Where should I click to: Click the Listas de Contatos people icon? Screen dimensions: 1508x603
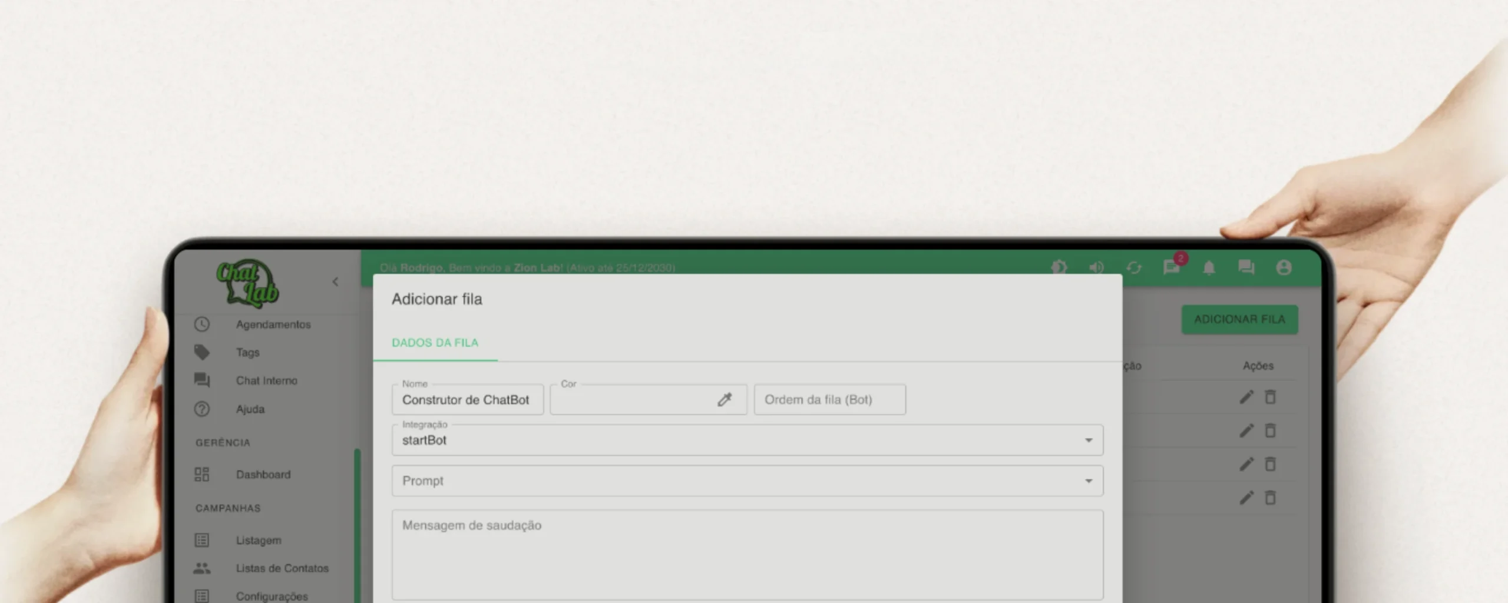[x=202, y=568]
